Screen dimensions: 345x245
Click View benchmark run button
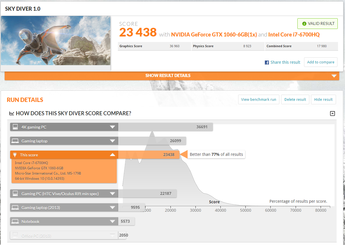tap(258, 99)
